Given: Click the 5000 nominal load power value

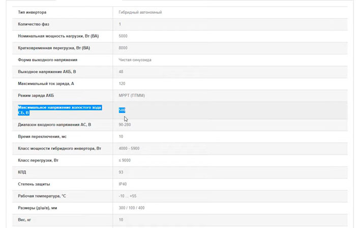Looking at the screenshot, I should point(123,36).
